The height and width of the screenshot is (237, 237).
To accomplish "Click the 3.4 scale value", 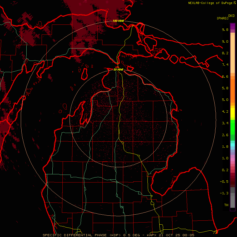I will [x=225, y=123].
